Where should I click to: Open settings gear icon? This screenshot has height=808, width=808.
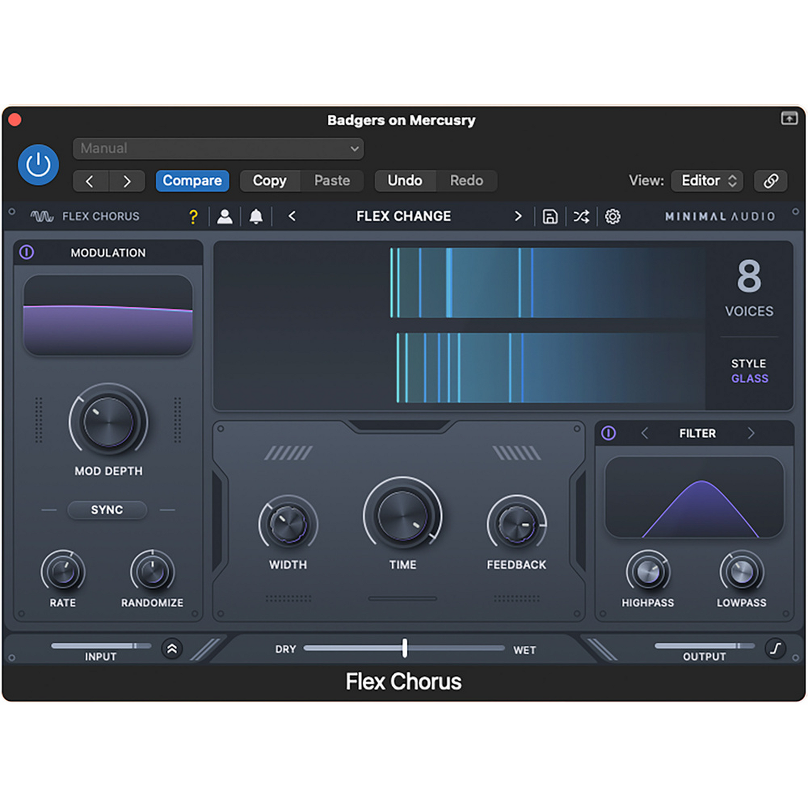(613, 217)
